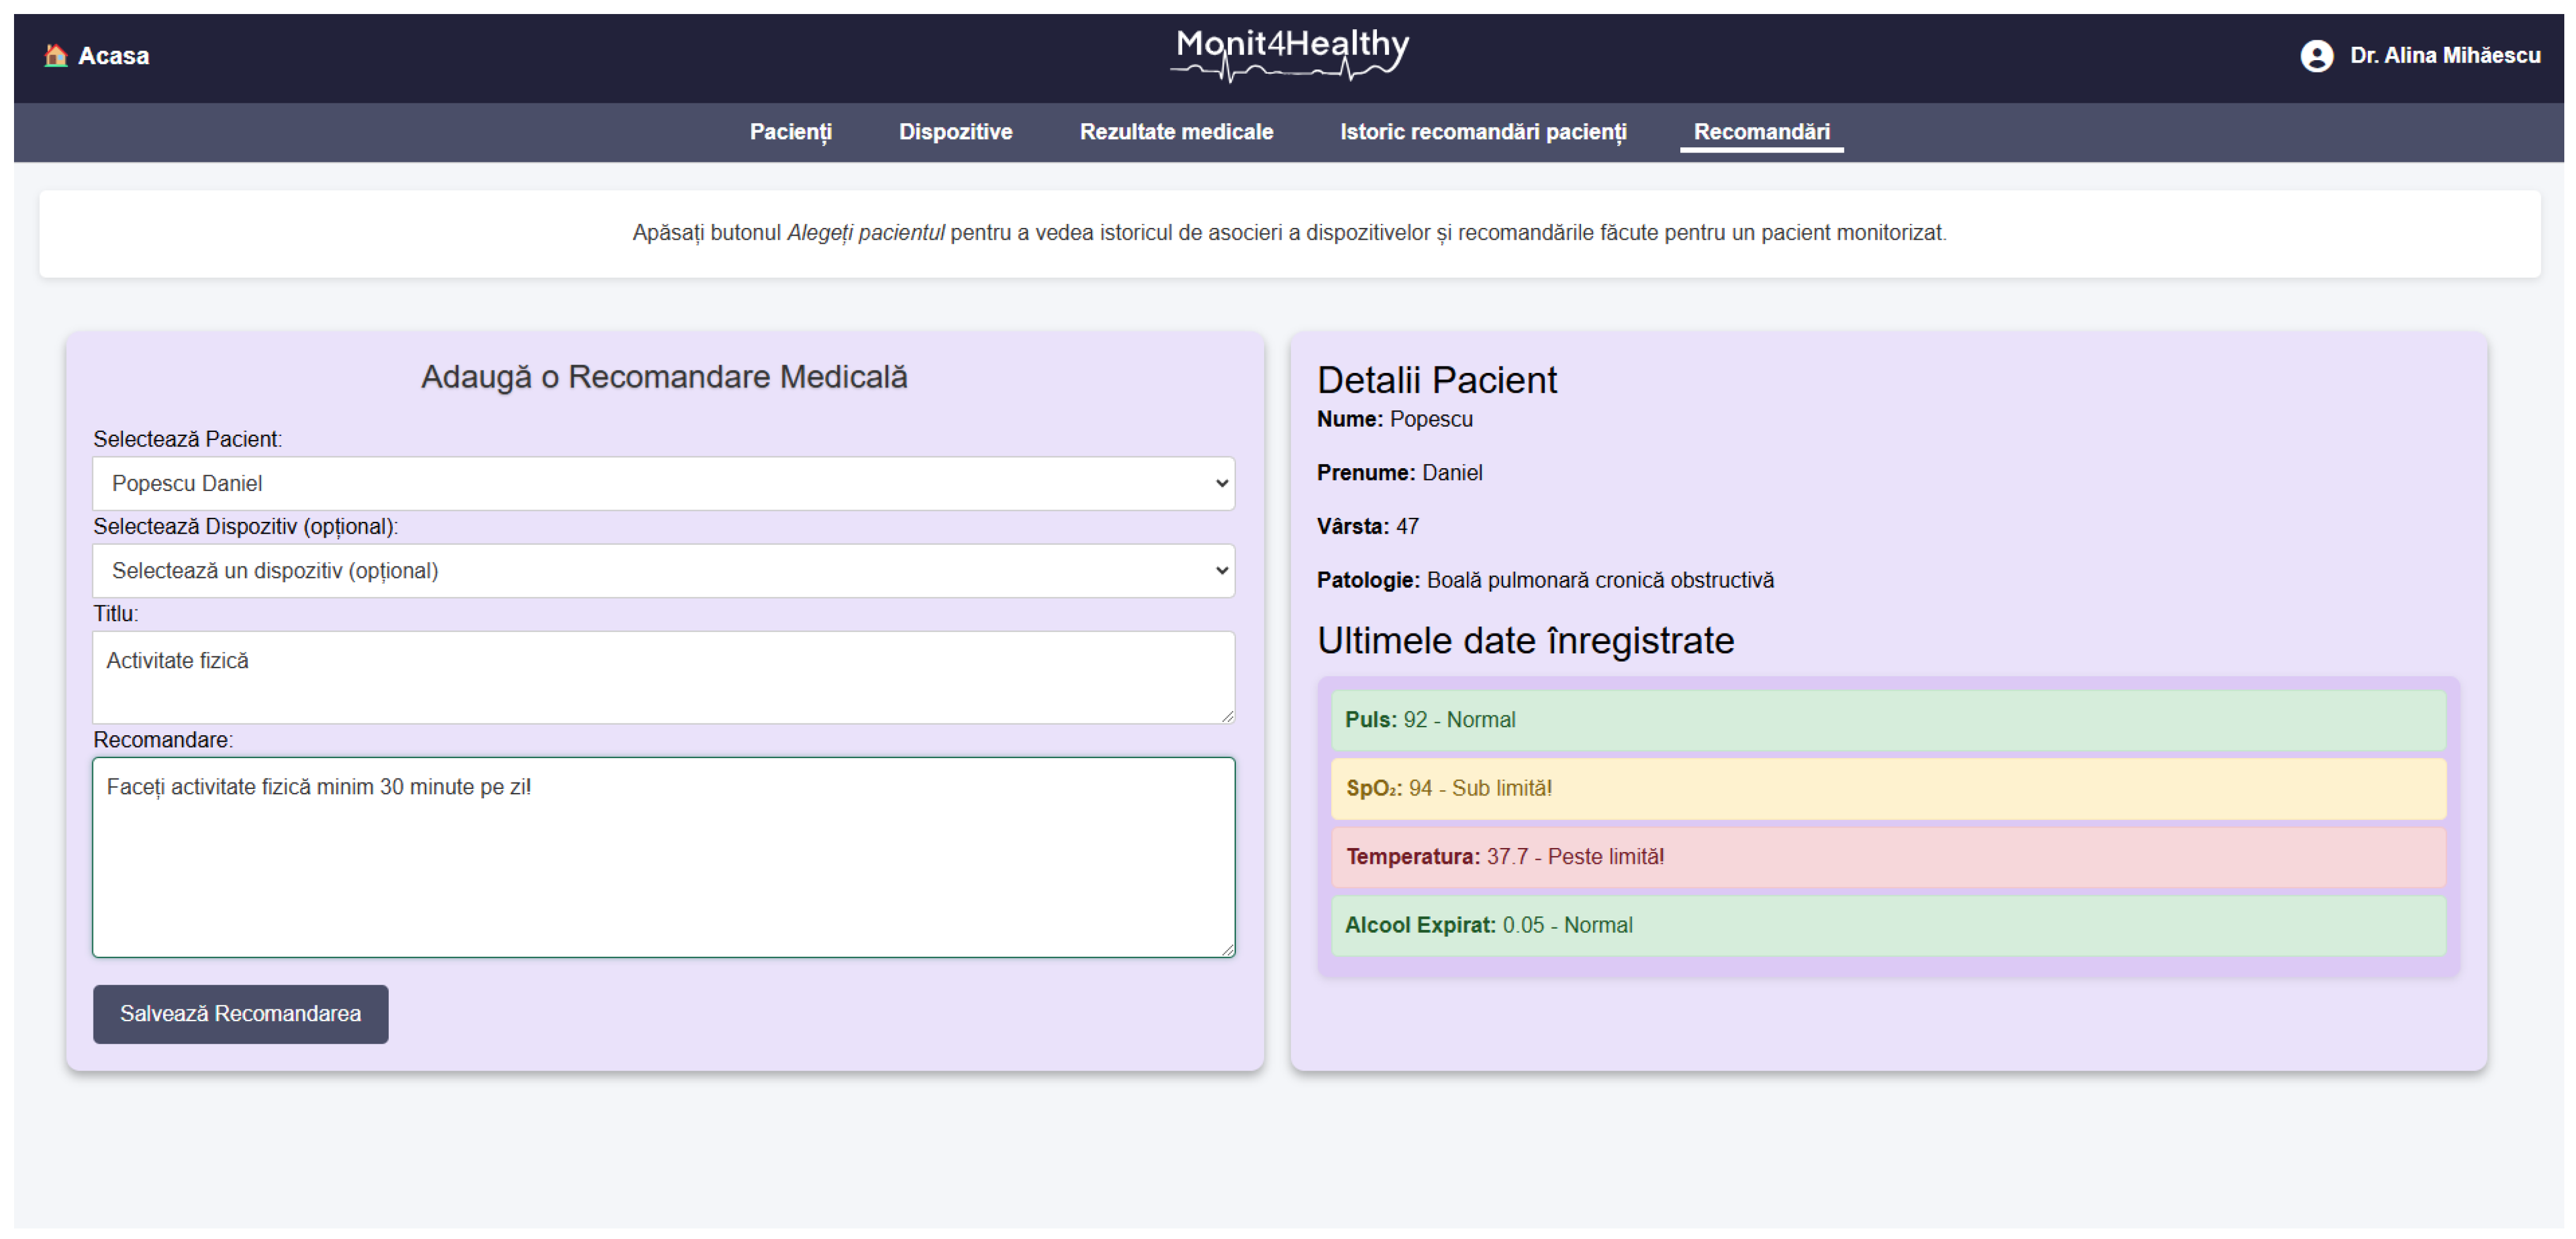Focus the Titlu text field
The image size is (2576, 1239).
click(x=662, y=677)
